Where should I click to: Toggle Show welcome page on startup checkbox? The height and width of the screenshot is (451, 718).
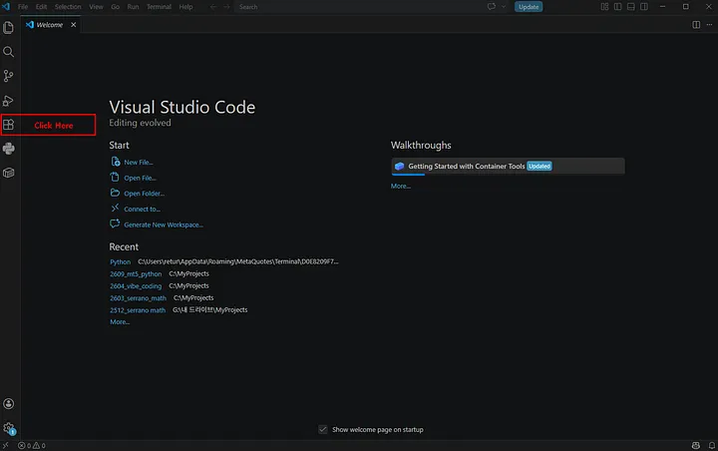click(x=323, y=429)
